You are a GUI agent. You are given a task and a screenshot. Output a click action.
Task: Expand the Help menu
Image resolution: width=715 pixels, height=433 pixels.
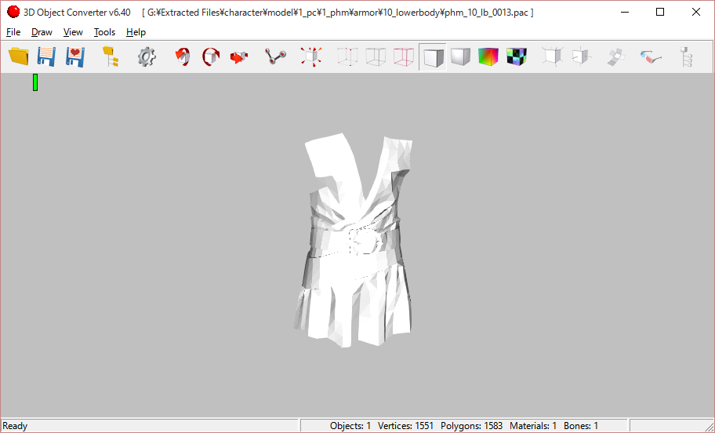(x=136, y=32)
